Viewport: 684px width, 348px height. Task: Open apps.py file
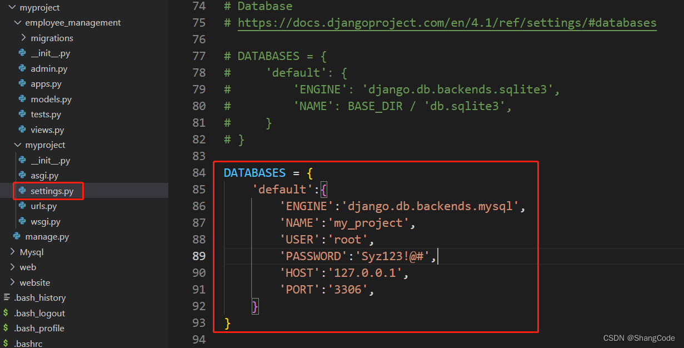(46, 84)
